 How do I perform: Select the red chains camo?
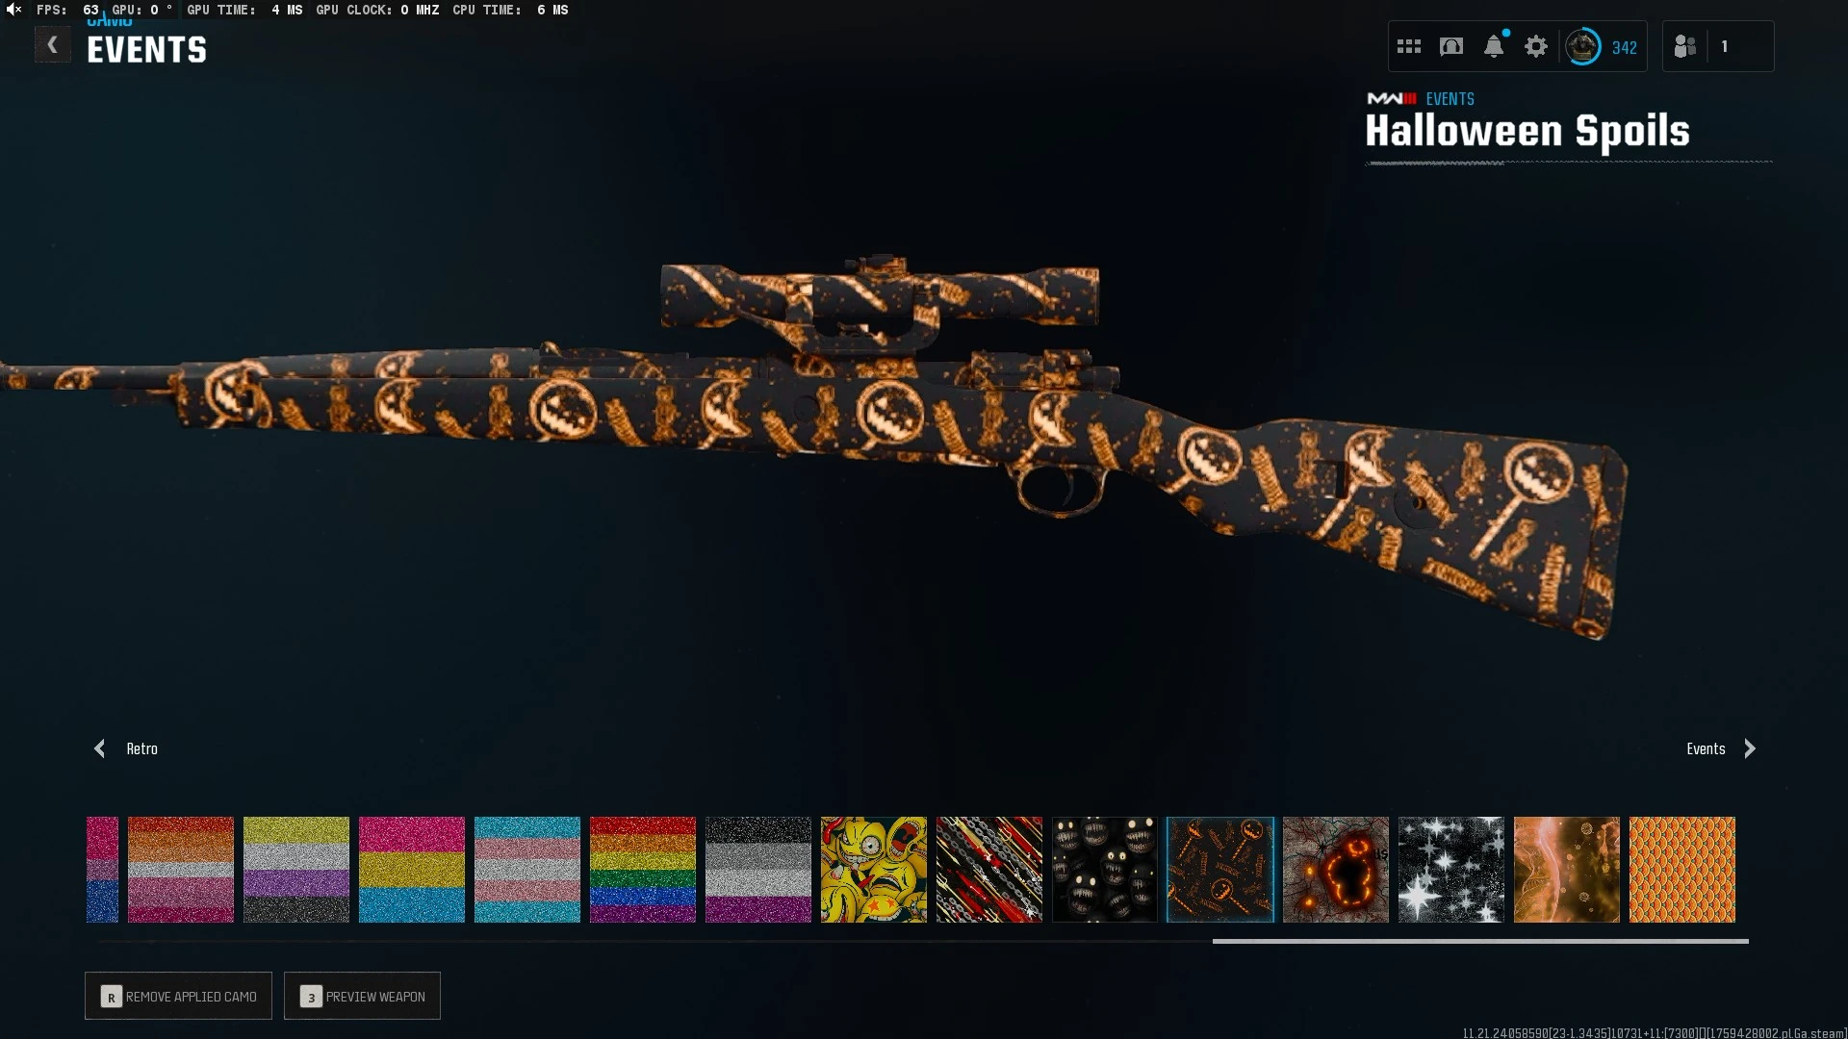989,870
